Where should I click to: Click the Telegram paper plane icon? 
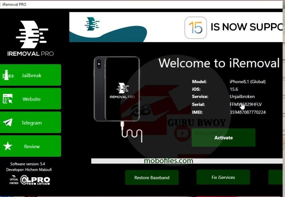(x=8, y=122)
